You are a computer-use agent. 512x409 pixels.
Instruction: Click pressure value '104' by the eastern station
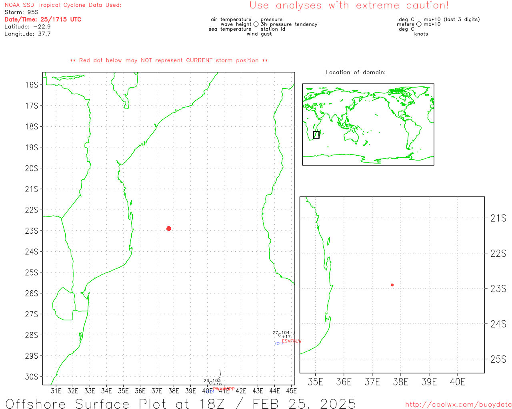click(286, 332)
